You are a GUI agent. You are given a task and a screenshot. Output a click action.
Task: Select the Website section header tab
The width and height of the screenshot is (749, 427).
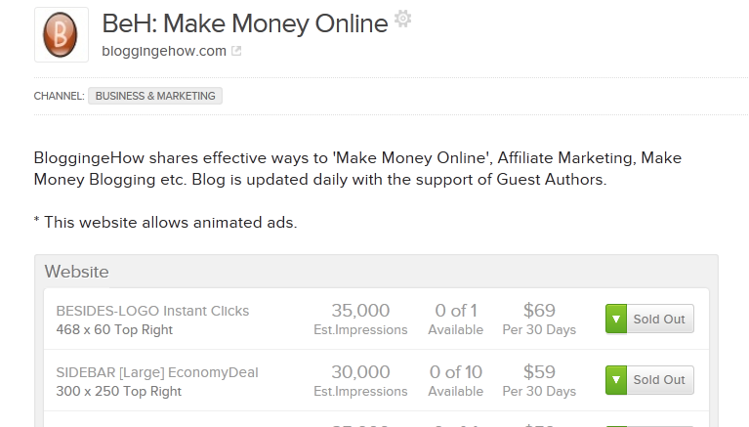click(x=76, y=272)
